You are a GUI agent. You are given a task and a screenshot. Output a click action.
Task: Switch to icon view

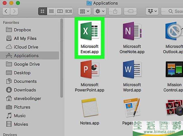pyautogui.click(x=42, y=11)
